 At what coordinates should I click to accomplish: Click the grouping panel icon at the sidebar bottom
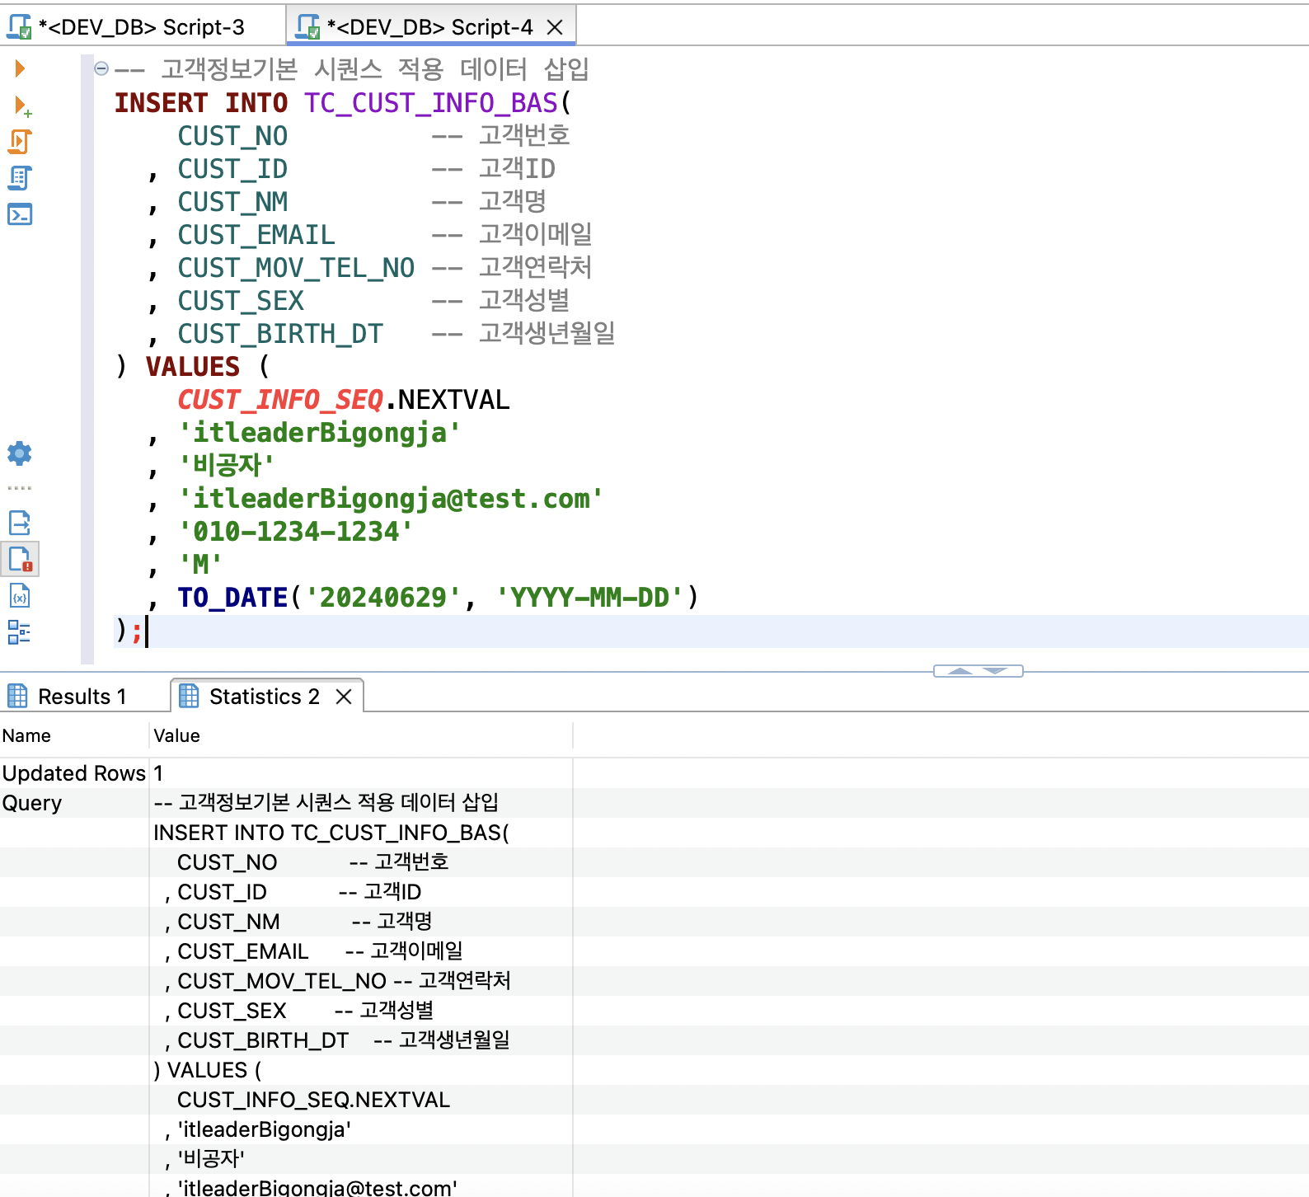point(19,632)
